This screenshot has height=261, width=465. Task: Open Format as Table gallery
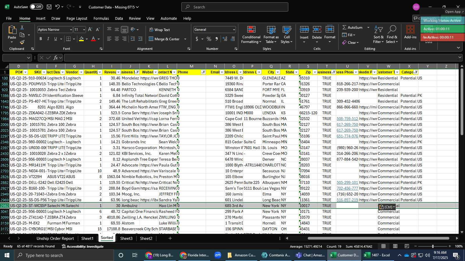coord(271,35)
